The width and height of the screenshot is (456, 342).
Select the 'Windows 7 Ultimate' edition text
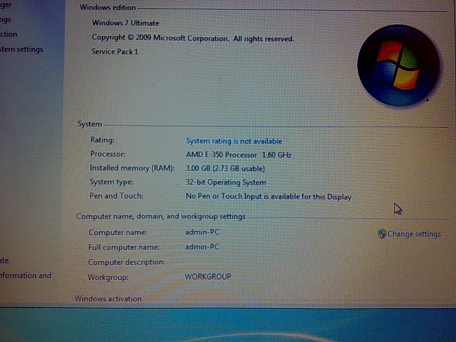tap(126, 23)
